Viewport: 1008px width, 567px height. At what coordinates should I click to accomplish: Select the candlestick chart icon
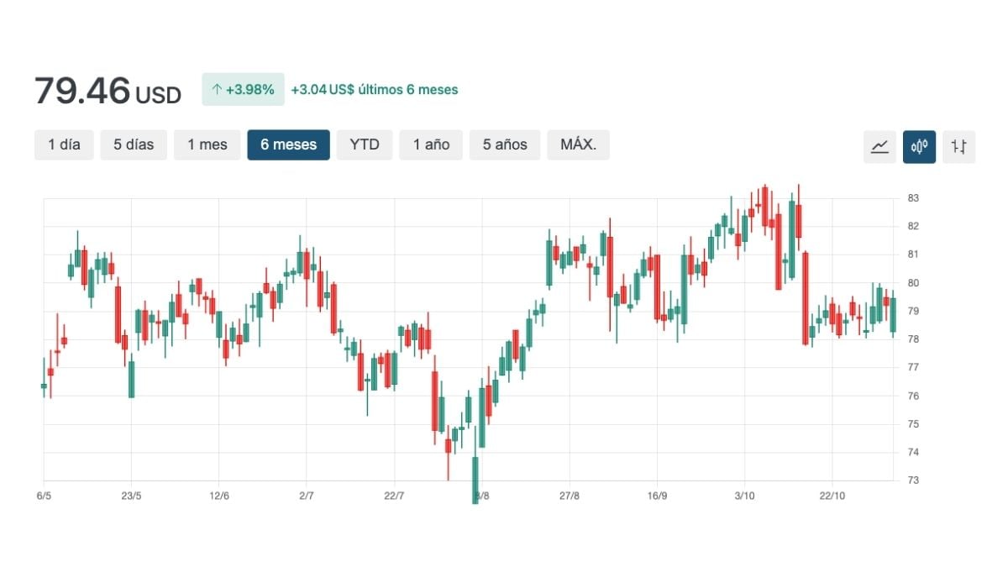tap(919, 147)
